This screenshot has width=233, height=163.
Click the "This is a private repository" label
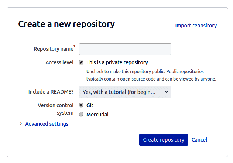tap(117, 62)
